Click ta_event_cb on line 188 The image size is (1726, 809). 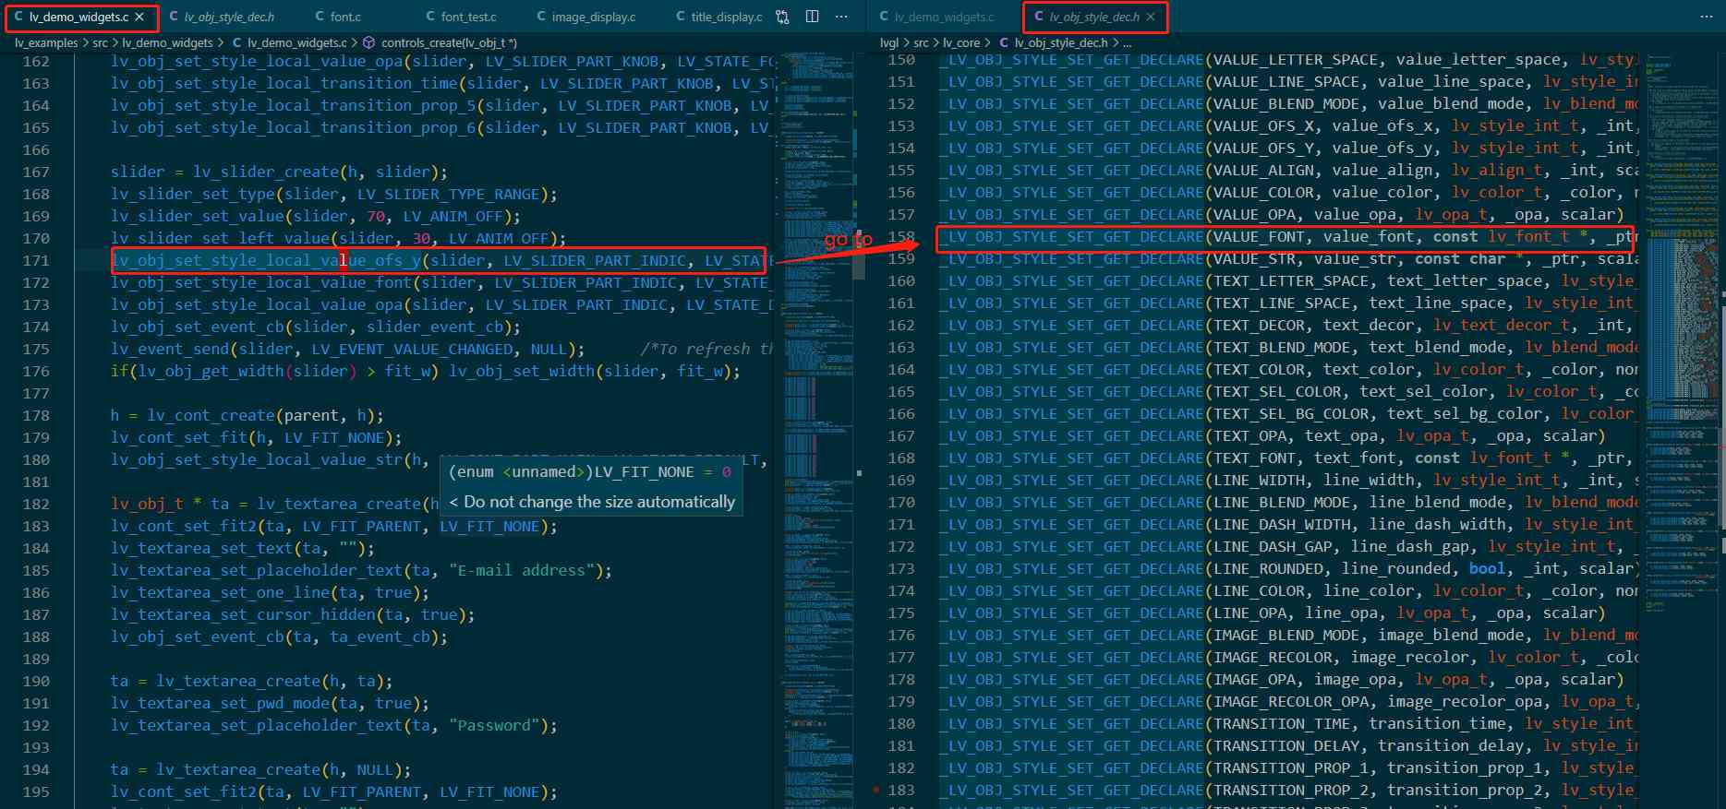(380, 637)
